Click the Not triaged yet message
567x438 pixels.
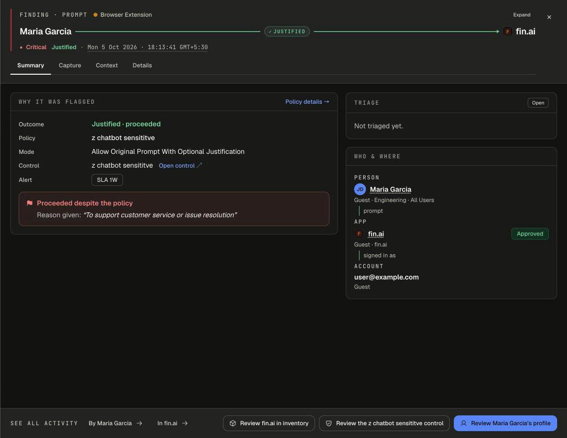pos(378,126)
